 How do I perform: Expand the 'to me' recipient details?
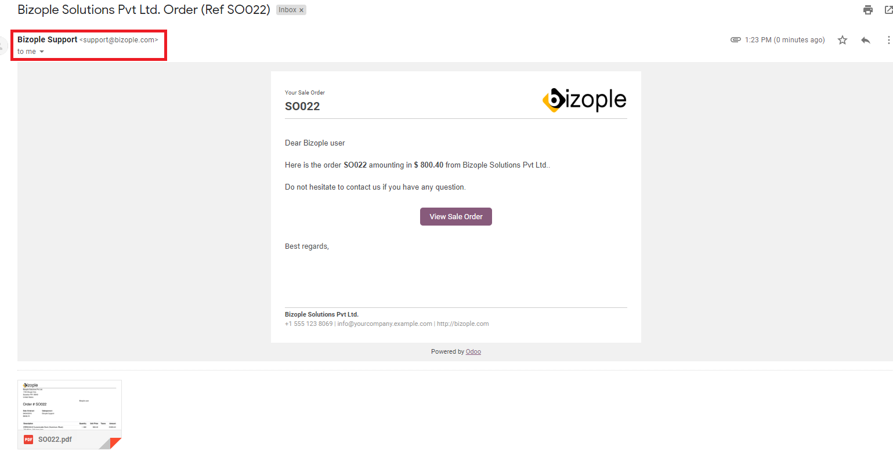(x=42, y=52)
